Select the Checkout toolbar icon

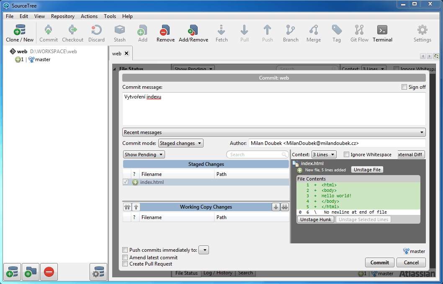(x=72, y=33)
